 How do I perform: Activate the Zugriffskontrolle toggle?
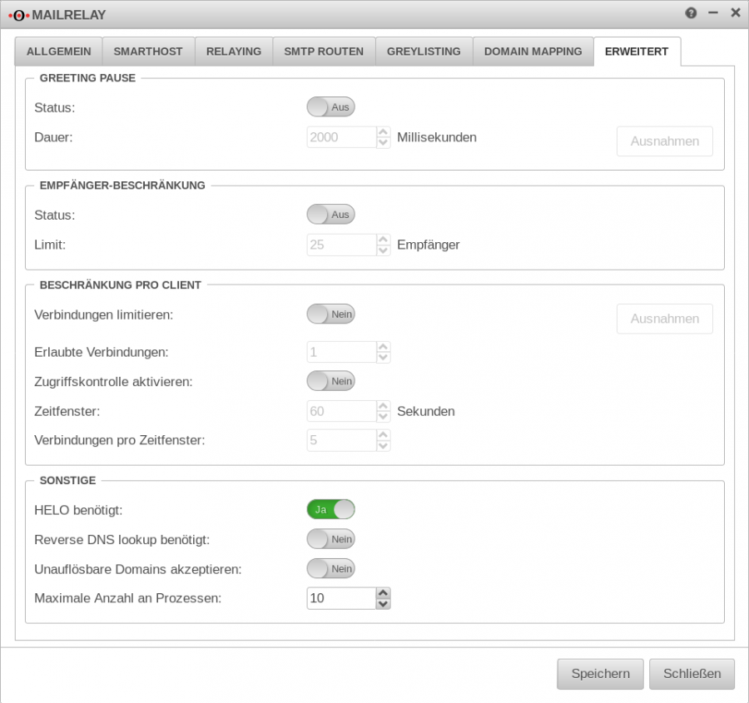[330, 380]
